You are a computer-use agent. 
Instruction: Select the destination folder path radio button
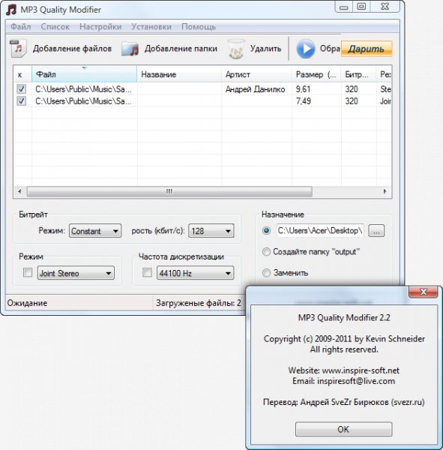[266, 230]
